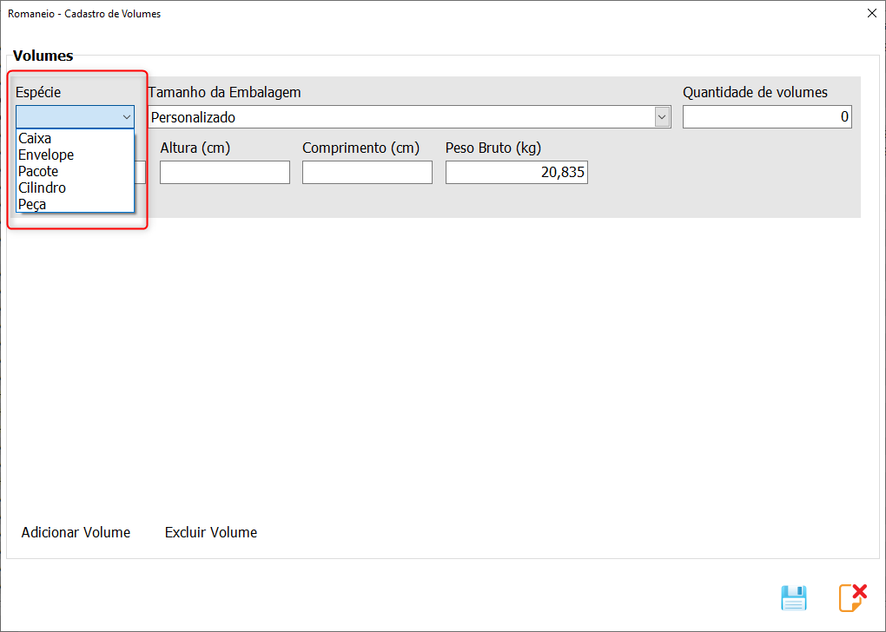The height and width of the screenshot is (632, 886).
Task: Click the empty Espécie combo box field
Action: pos(67,117)
